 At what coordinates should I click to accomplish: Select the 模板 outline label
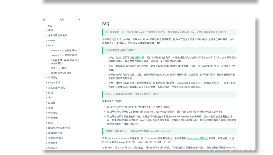[x=51, y=30]
